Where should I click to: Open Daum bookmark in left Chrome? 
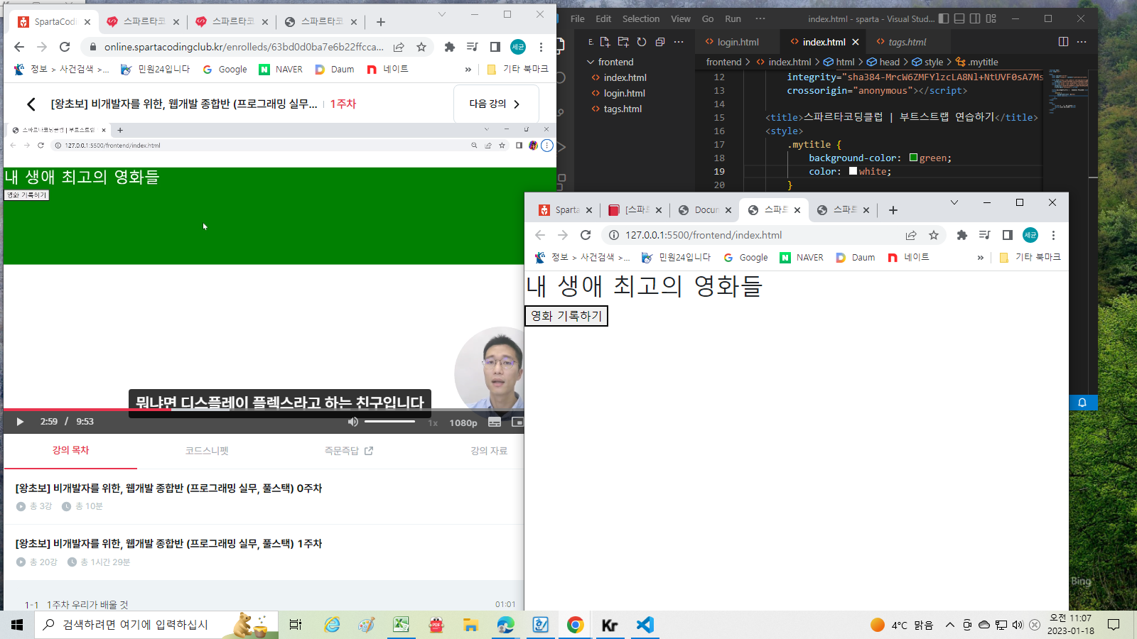[x=335, y=70]
